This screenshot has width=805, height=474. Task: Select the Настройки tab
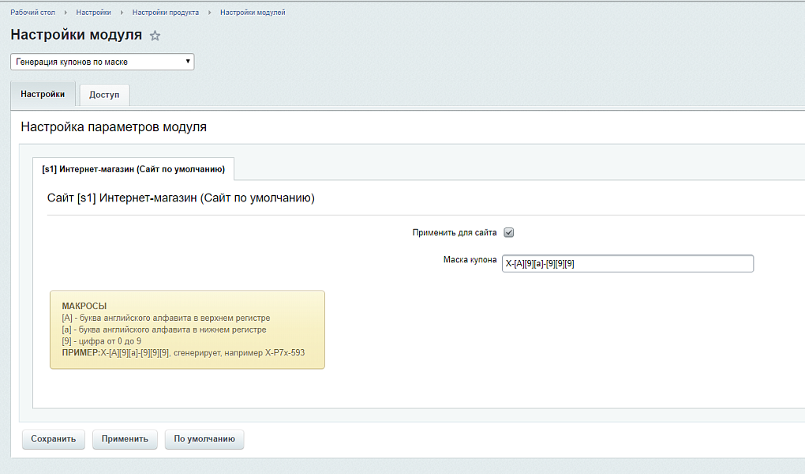(43, 94)
